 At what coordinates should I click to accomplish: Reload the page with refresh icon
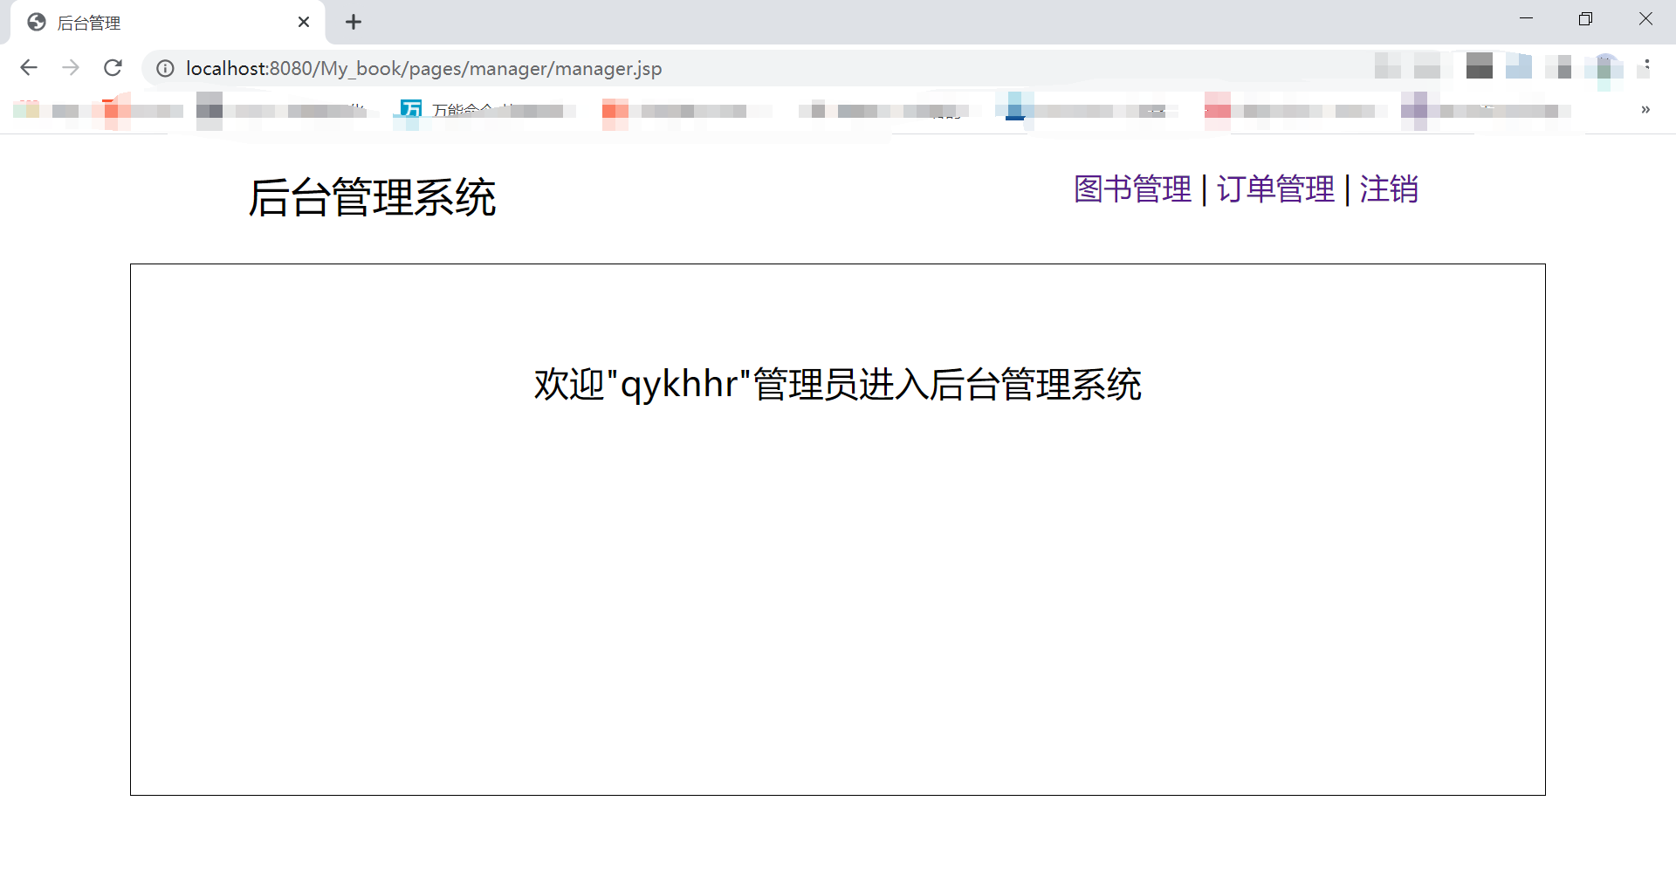113,68
